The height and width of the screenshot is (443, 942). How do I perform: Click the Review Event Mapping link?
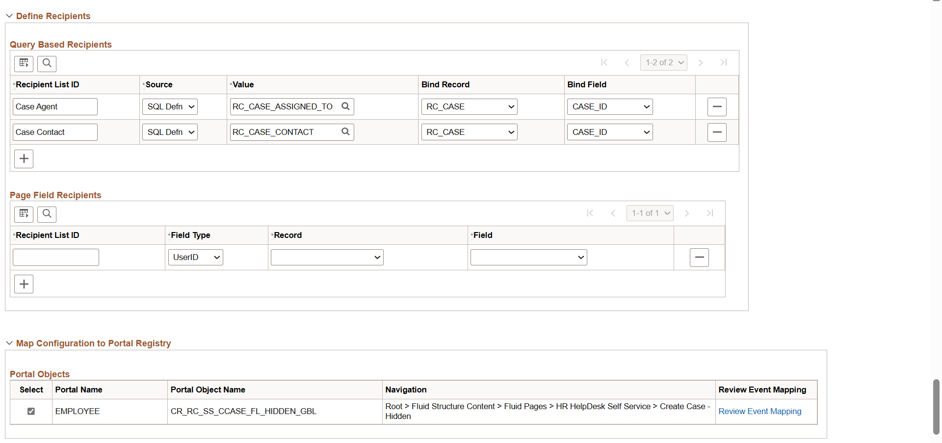coord(759,411)
